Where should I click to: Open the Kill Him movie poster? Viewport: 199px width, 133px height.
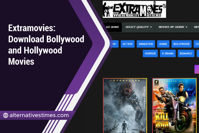[174, 106]
